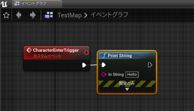The width and height of the screenshot is (194, 111).
Task: Expand Print String advanced options arrow
Action: tap(127, 89)
